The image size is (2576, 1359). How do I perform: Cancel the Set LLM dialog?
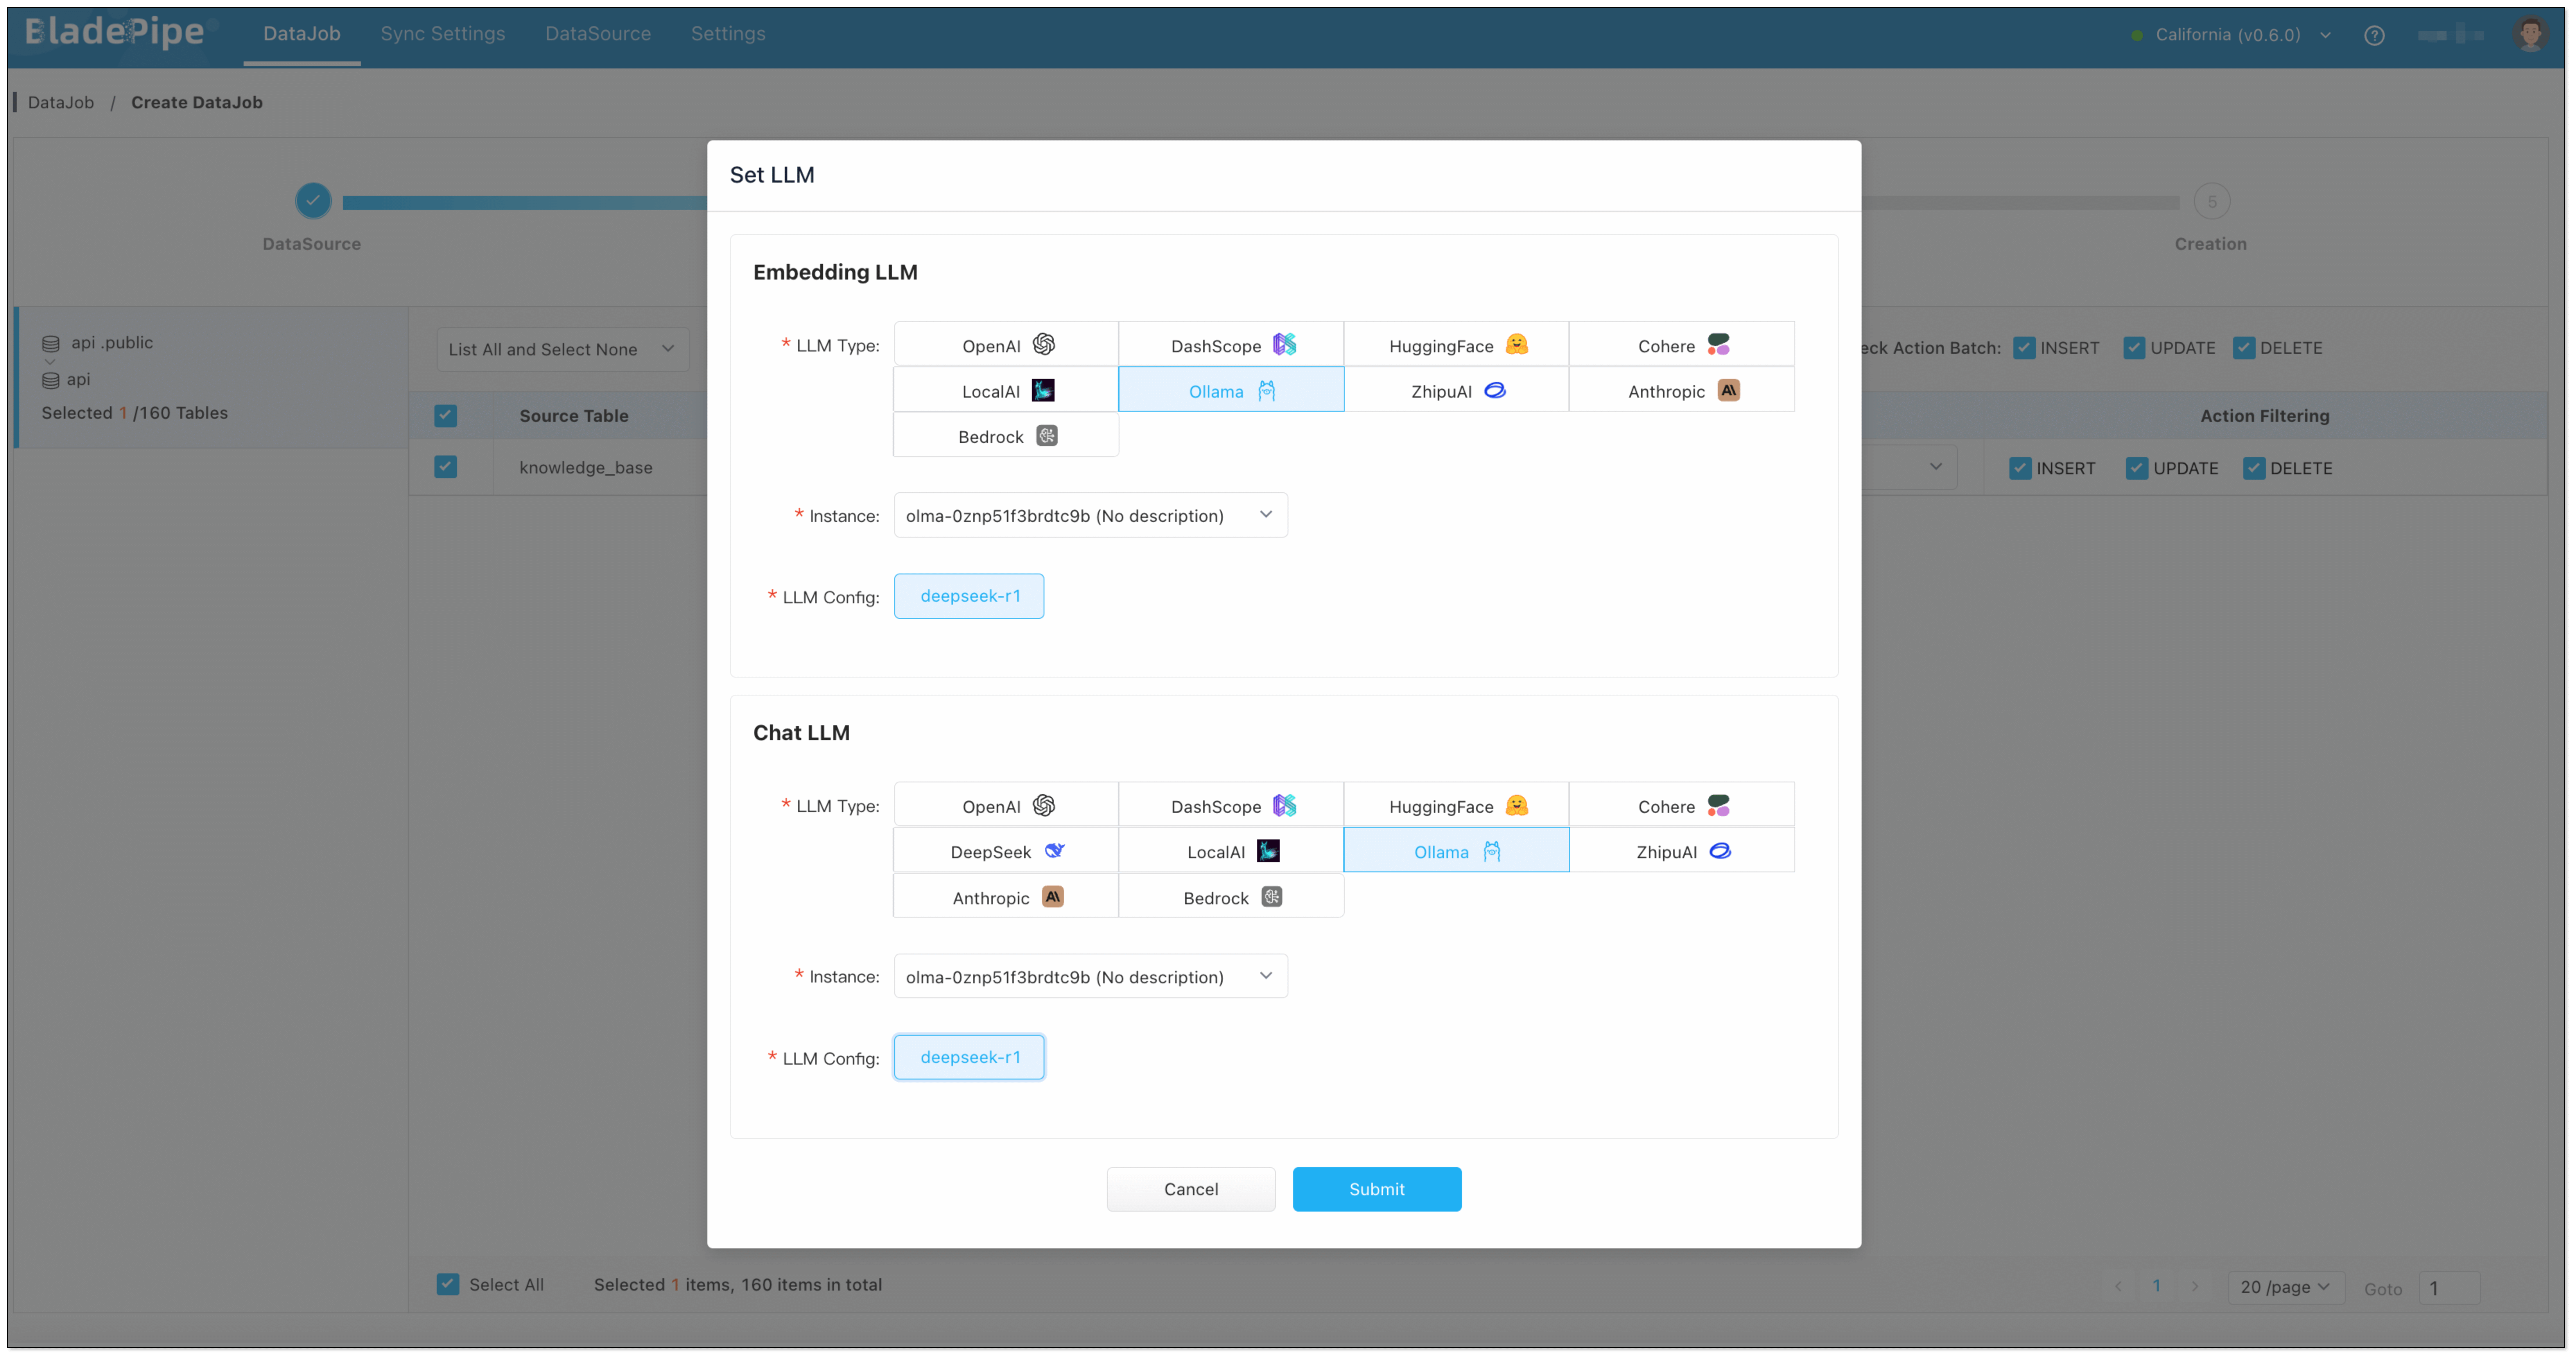tap(1190, 1189)
